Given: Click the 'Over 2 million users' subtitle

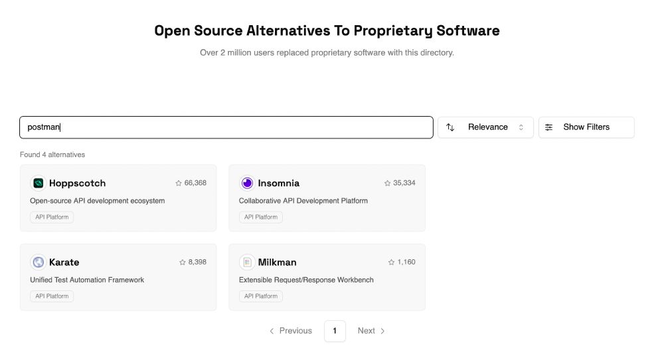Looking at the screenshot, I should 327,53.
